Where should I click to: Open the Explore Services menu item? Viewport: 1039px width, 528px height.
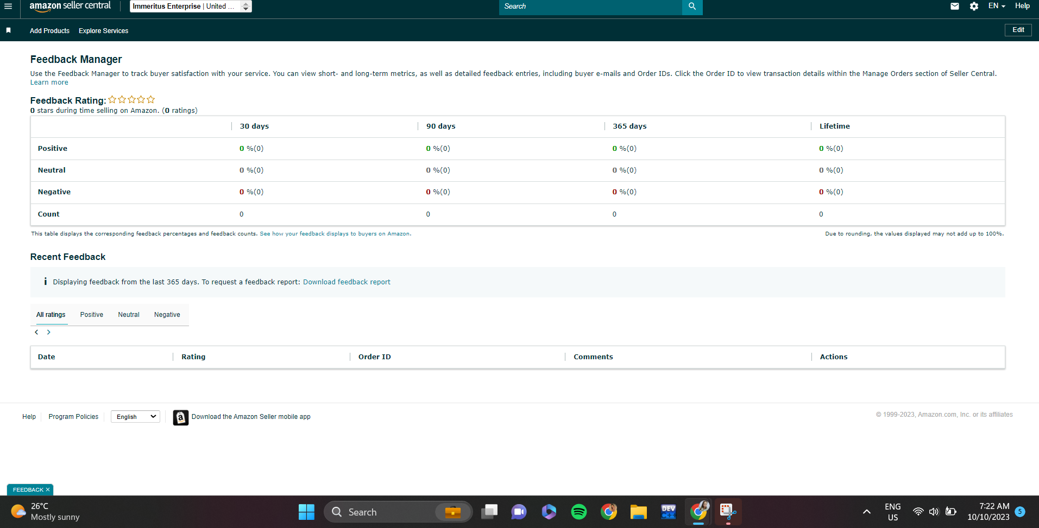(x=104, y=31)
